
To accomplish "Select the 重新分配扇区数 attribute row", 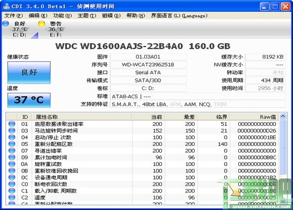I will pyautogui.click(x=143, y=144).
